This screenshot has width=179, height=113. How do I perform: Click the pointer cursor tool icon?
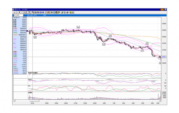(65, 12)
